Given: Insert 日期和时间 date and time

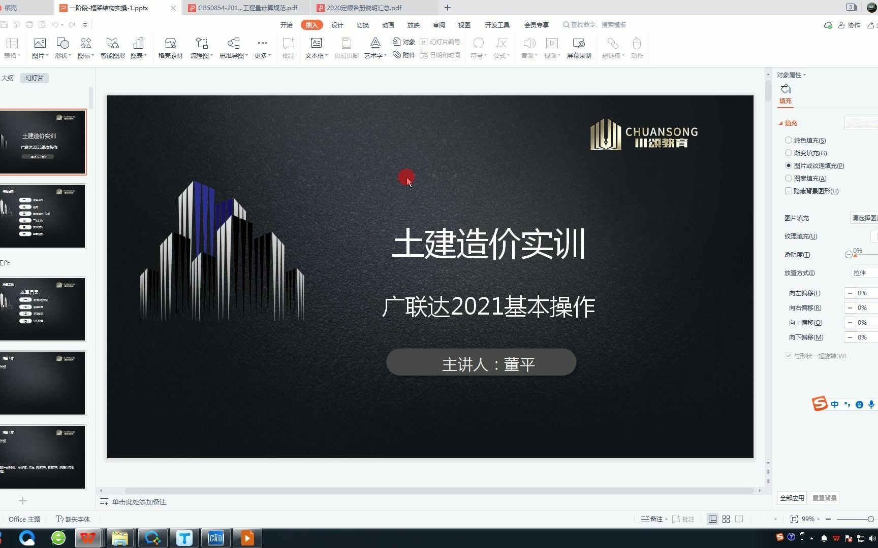Looking at the screenshot, I should click(440, 55).
